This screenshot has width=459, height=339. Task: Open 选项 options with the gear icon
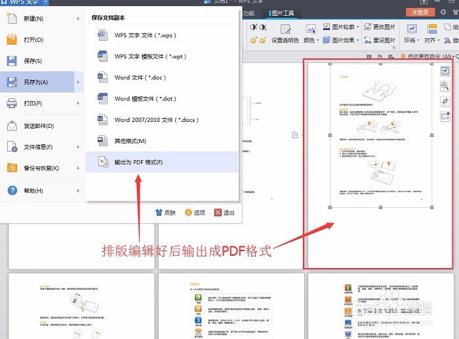(195, 212)
